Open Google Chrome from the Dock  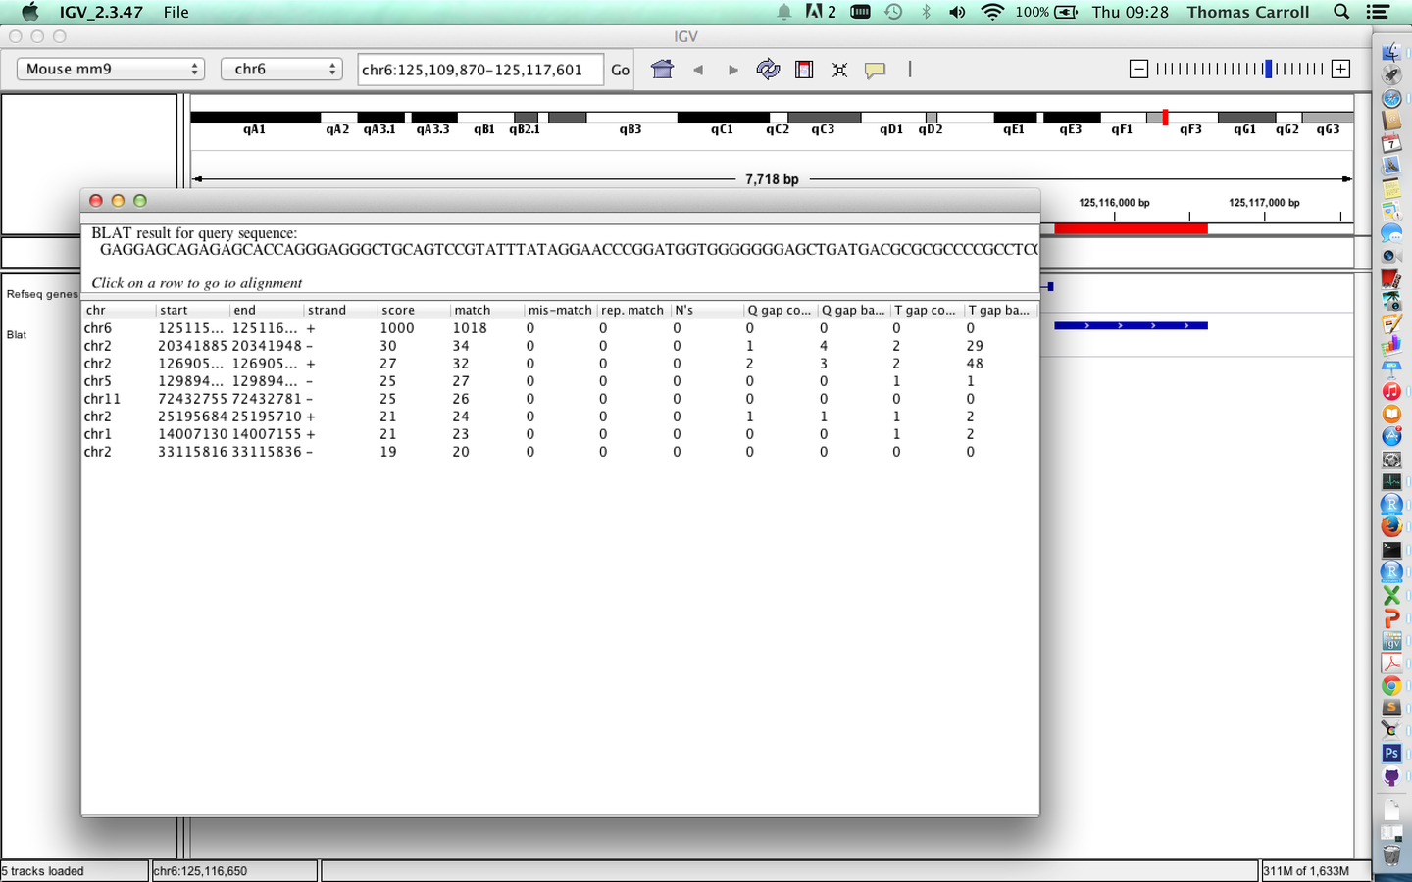pos(1391,686)
